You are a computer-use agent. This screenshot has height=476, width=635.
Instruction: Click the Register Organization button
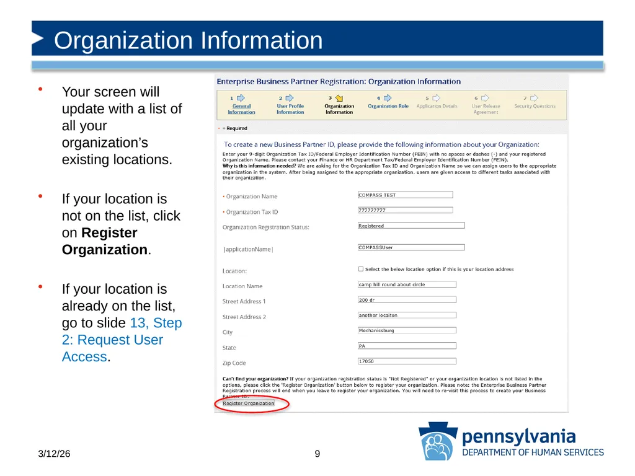pyautogui.click(x=249, y=403)
